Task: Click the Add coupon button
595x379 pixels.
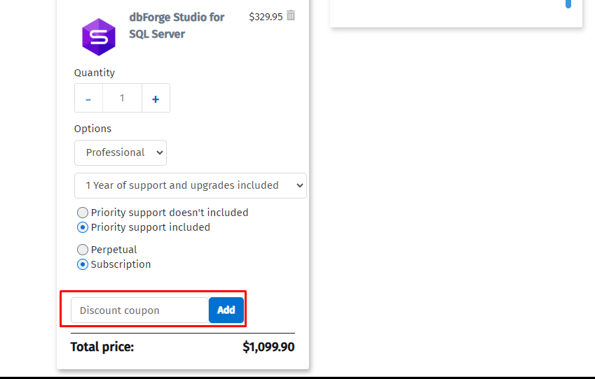Action: pyautogui.click(x=226, y=310)
